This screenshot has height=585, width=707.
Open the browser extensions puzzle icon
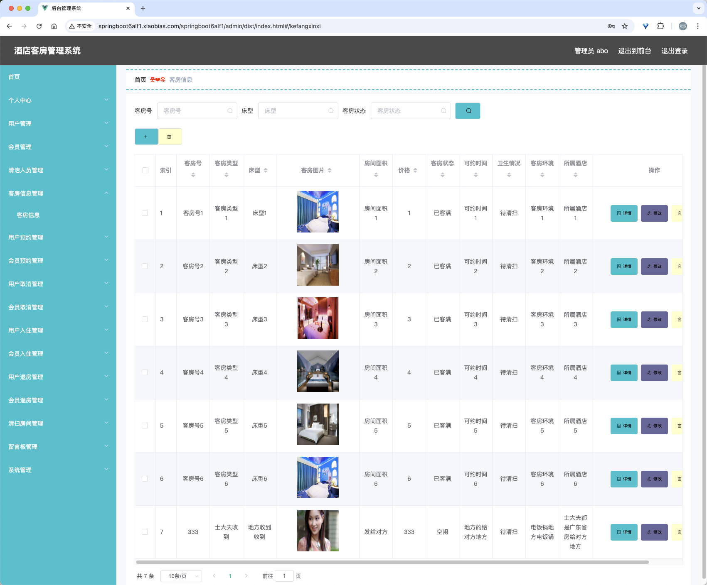(660, 26)
